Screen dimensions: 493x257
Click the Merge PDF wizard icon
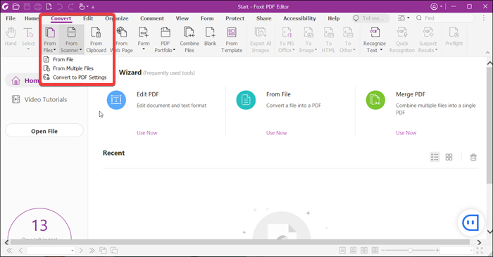point(375,100)
